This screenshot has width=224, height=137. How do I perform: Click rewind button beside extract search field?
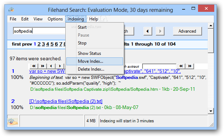click(x=181, y=66)
